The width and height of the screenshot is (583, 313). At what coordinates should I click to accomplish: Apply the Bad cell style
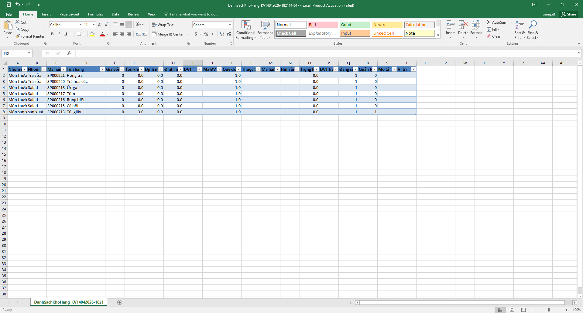pyautogui.click(x=323, y=25)
